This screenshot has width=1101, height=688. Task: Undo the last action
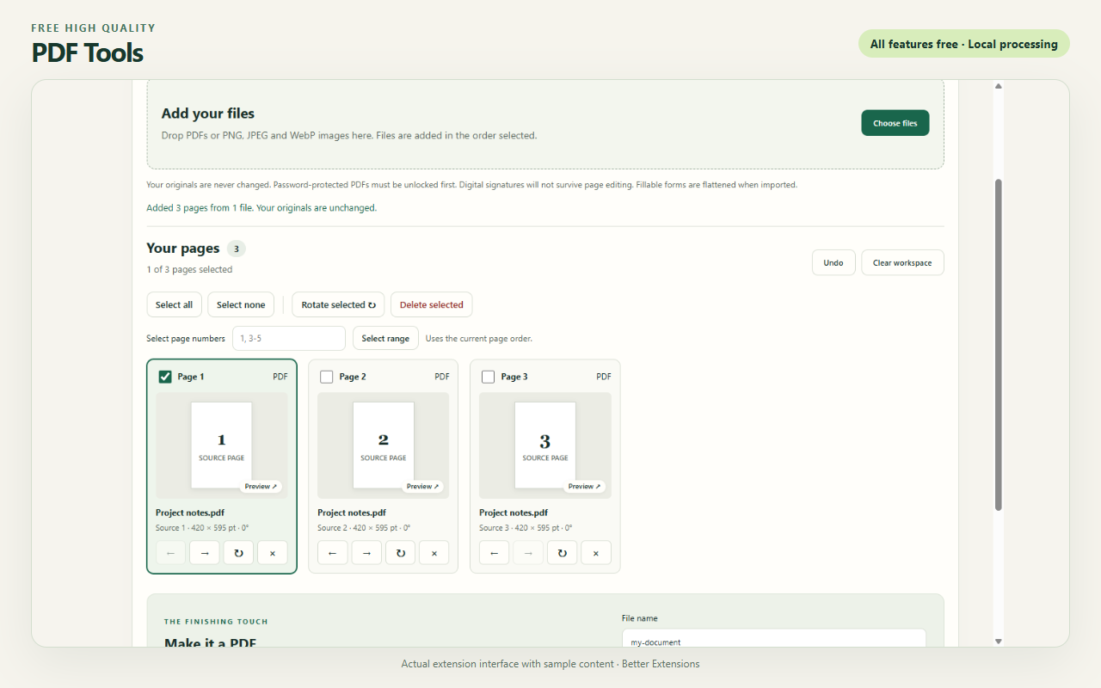coord(833,262)
